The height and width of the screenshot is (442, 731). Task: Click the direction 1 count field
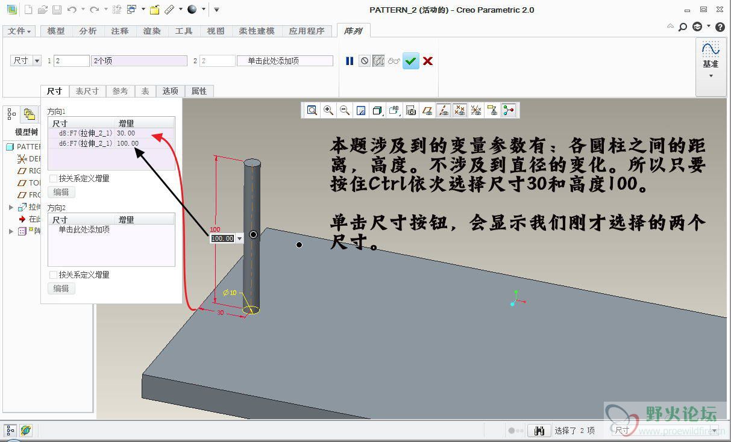(72, 61)
